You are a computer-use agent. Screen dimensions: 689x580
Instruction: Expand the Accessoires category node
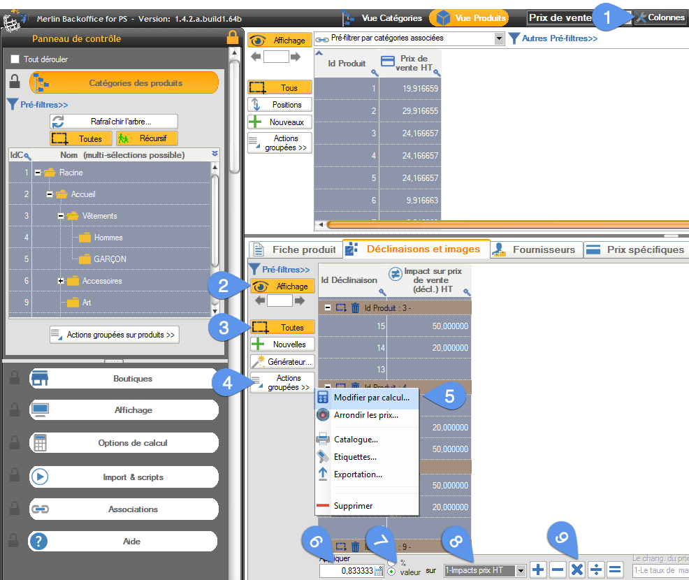61,281
